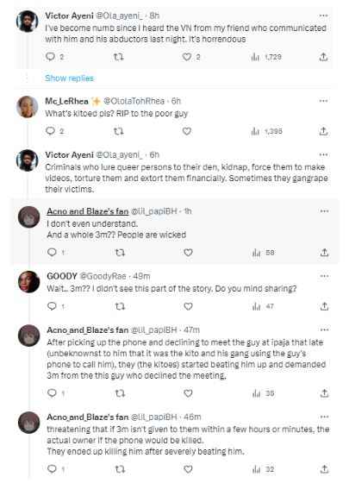349x483 pixels.
Task: Retweet the 46m 'threatening that if 3m' tweet
Action: point(120,469)
